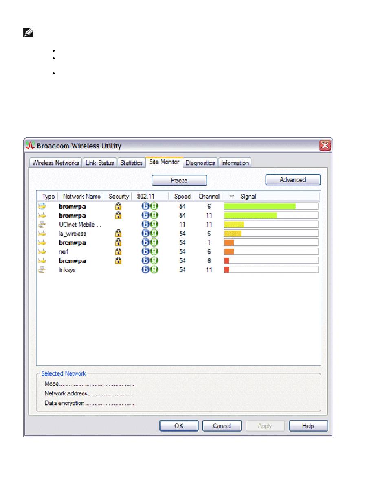The width and height of the screenshot is (387, 500).
Task: Click the 802.11 b/g icon for linksys
Action: pyautogui.click(x=150, y=270)
